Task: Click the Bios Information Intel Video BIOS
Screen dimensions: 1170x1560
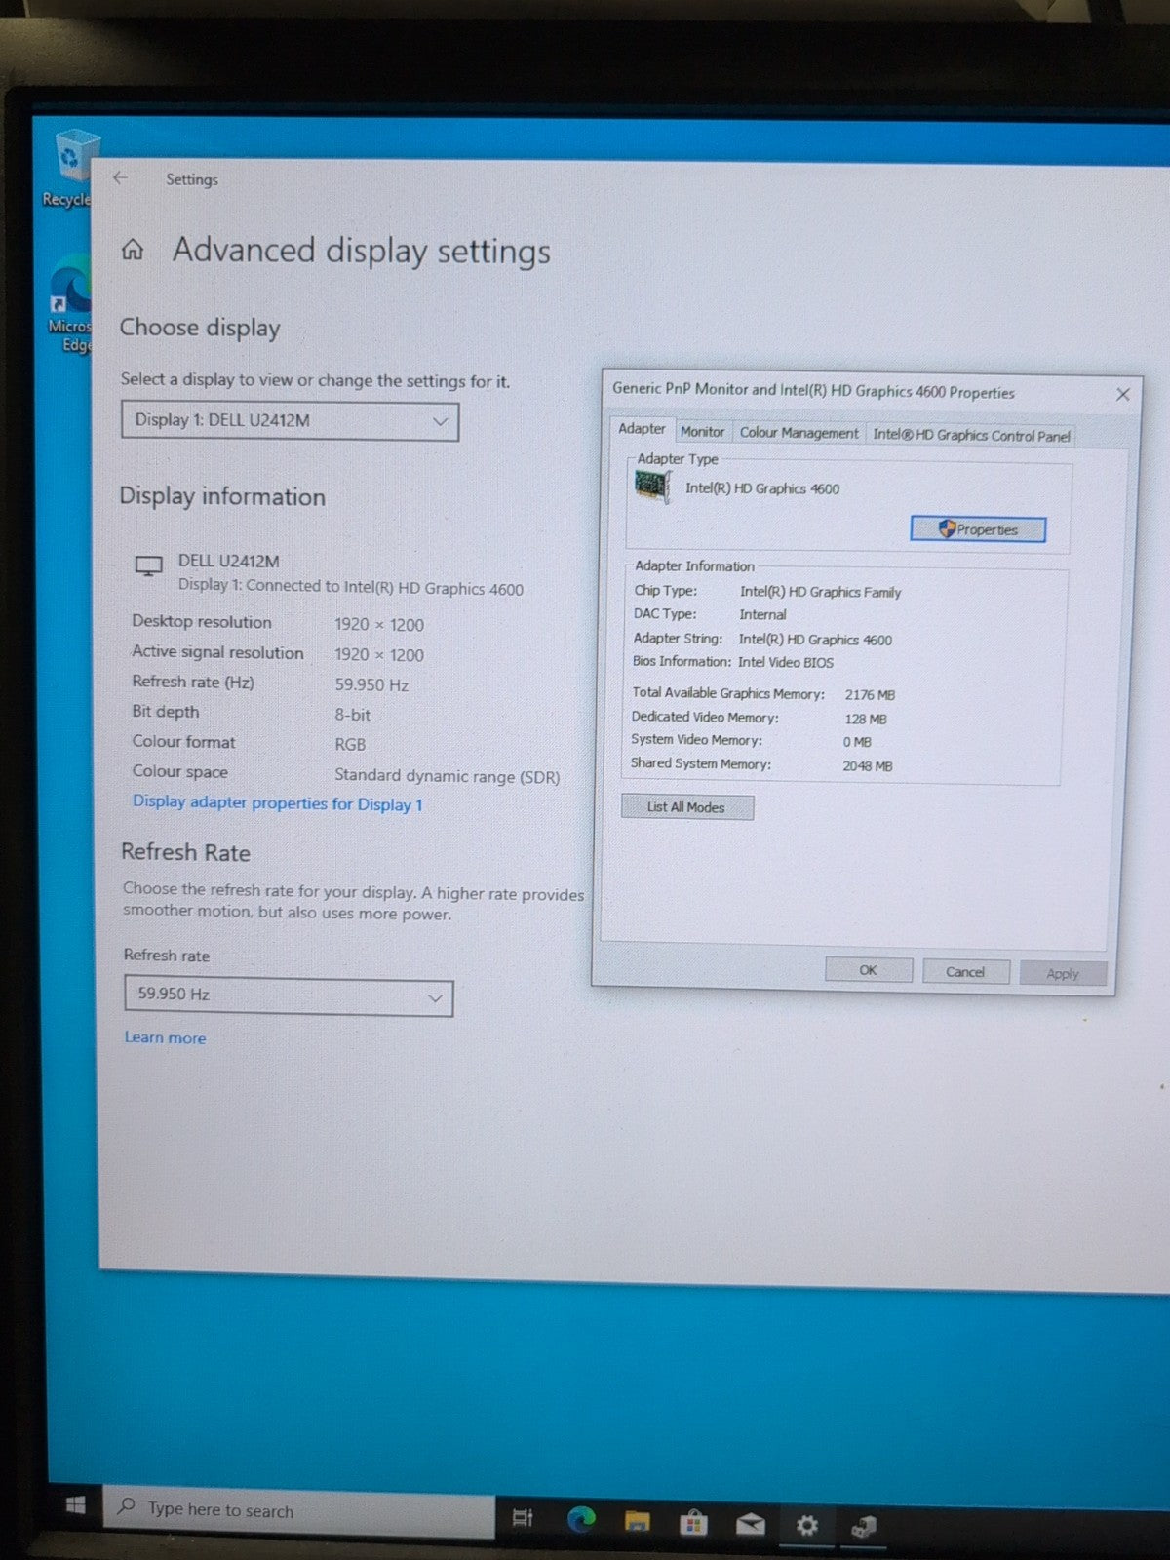Action: pyautogui.click(x=786, y=662)
